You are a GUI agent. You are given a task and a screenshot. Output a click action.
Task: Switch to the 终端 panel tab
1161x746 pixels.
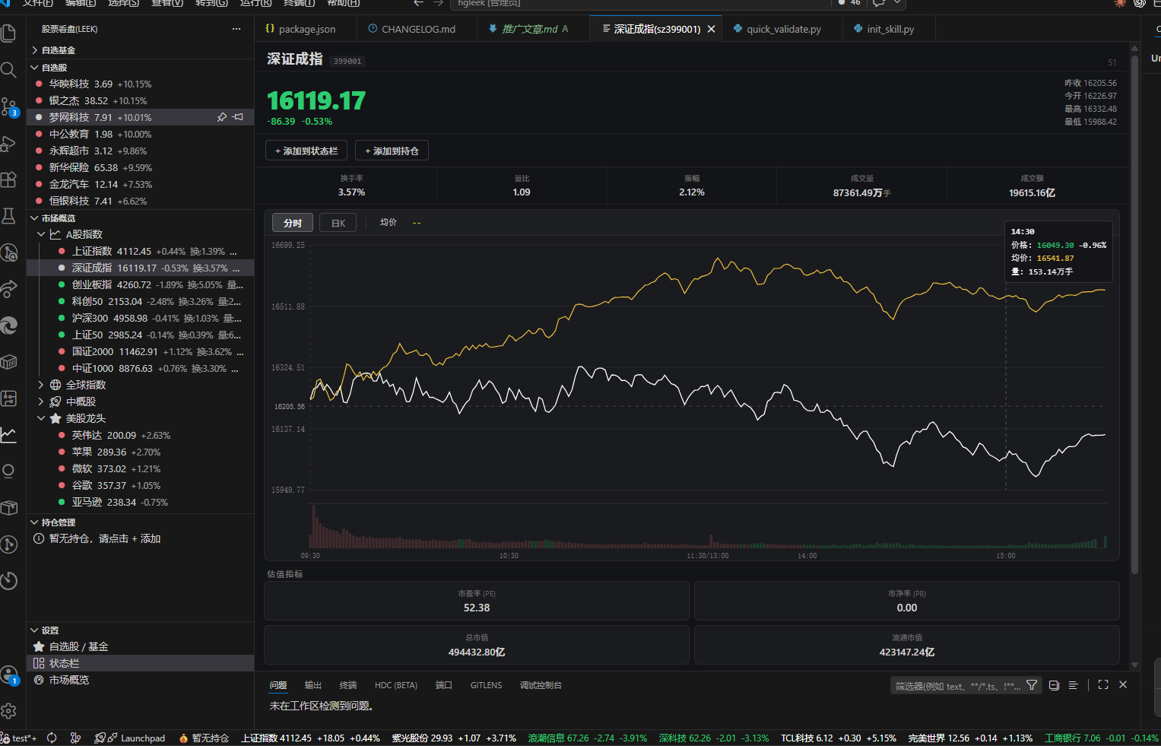[348, 685]
